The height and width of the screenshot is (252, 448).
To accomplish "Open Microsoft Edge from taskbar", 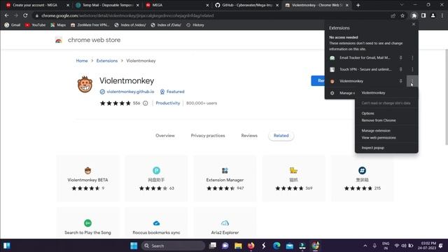I will click(276, 246).
